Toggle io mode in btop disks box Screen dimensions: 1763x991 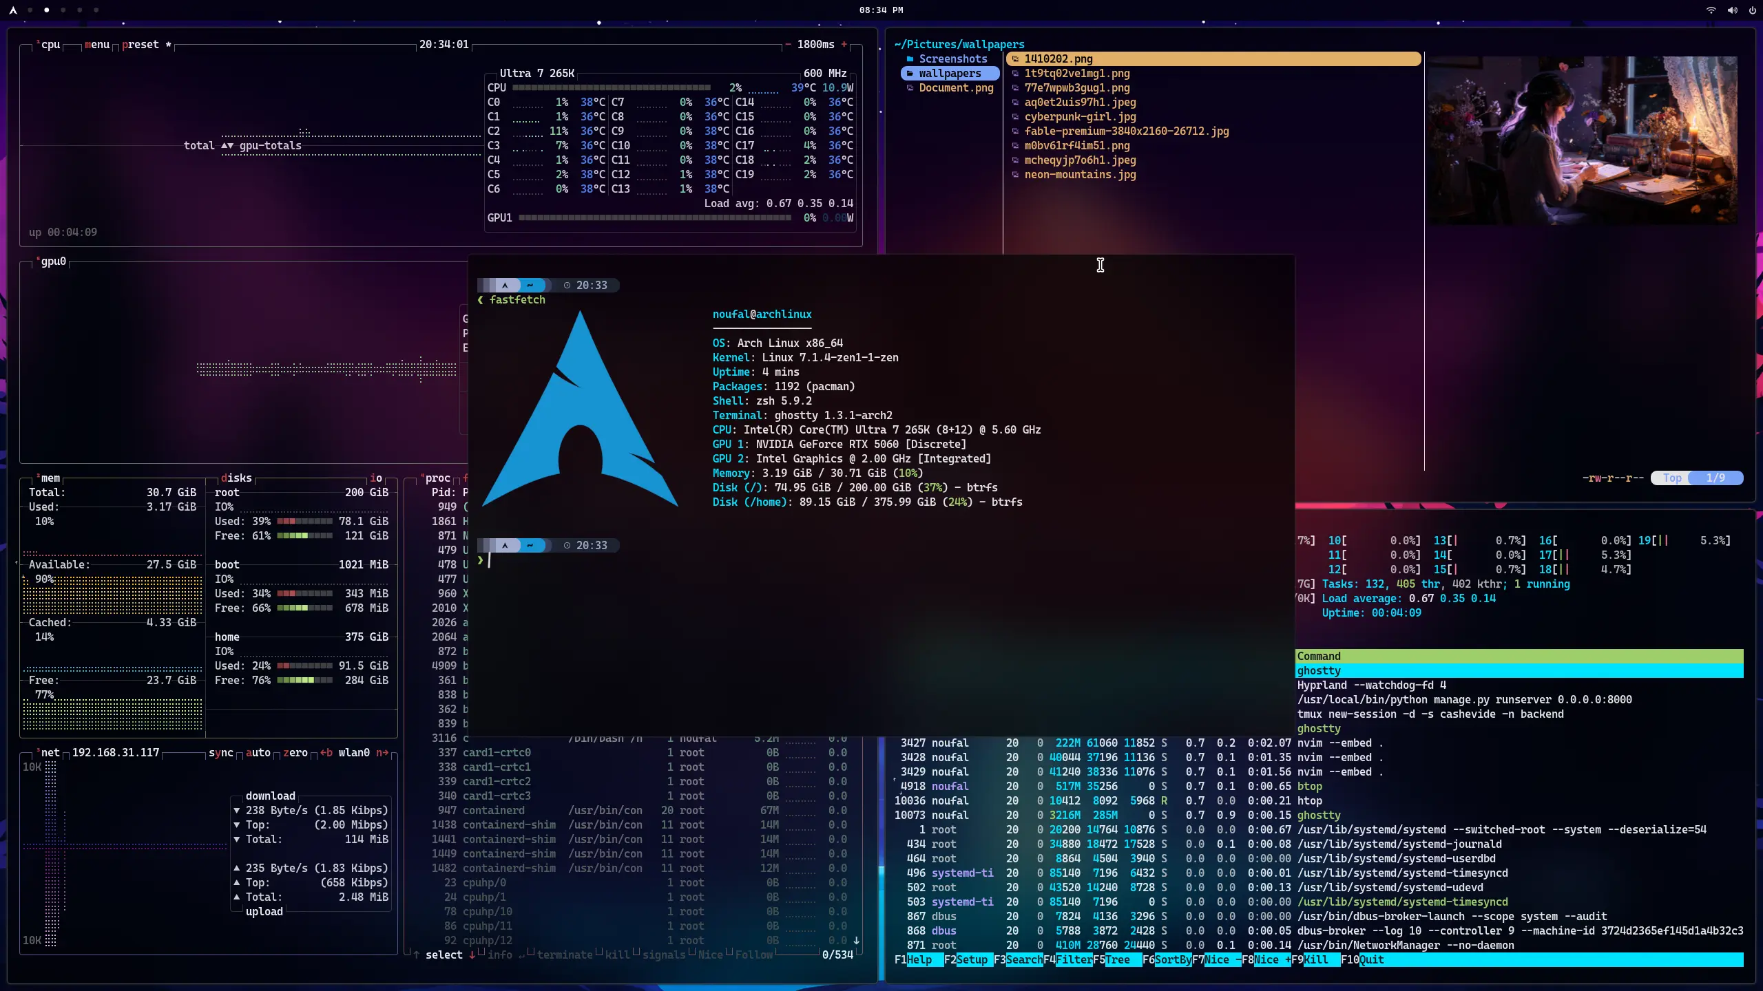(x=376, y=478)
